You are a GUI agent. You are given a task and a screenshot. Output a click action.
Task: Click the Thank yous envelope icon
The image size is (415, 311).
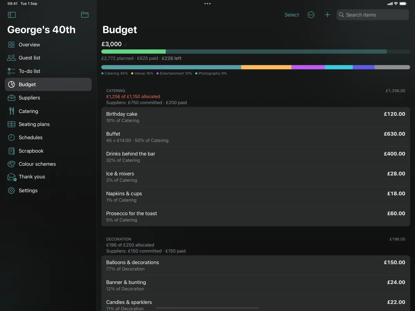[11, 177]
